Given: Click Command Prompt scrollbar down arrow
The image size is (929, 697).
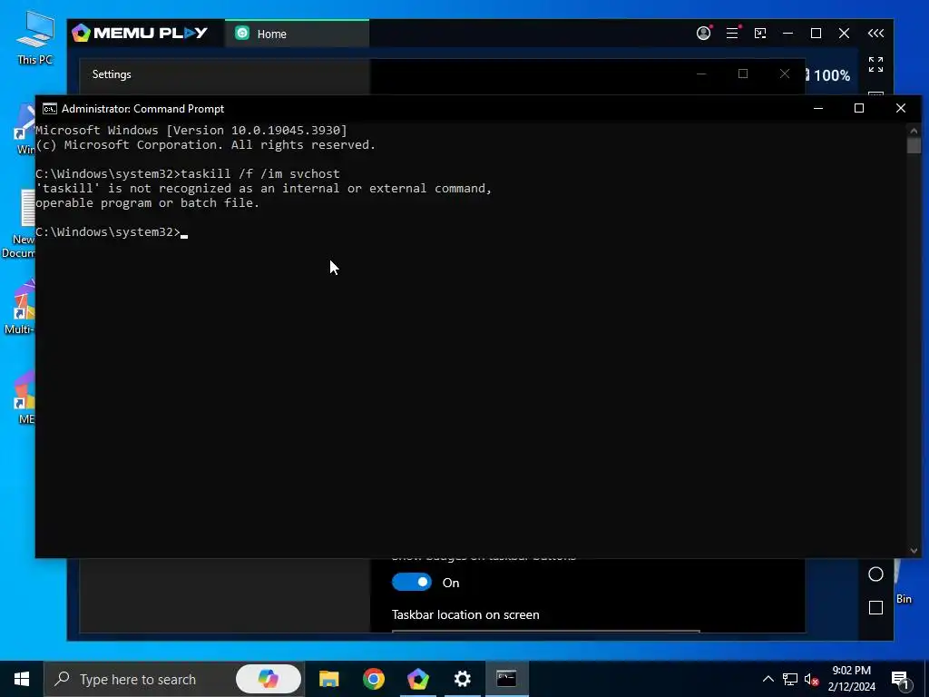Looking at the screenshot, I should point(914,551).
